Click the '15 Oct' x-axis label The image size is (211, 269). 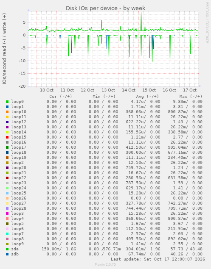point(149,90)
